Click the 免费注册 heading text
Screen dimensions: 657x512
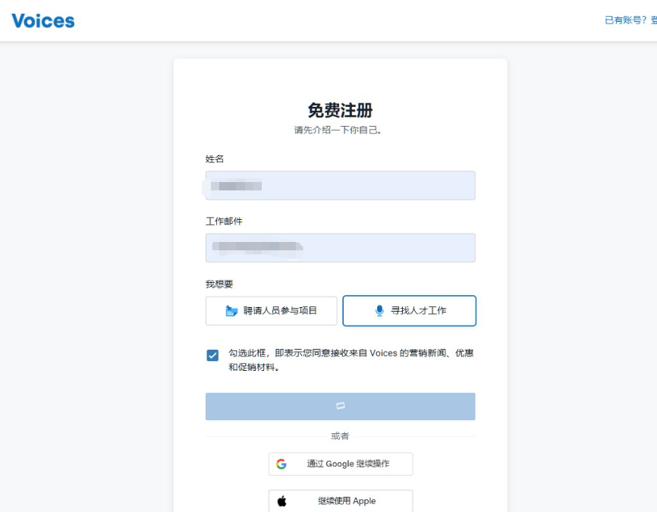pyautogui.click(x=340, y=110)
